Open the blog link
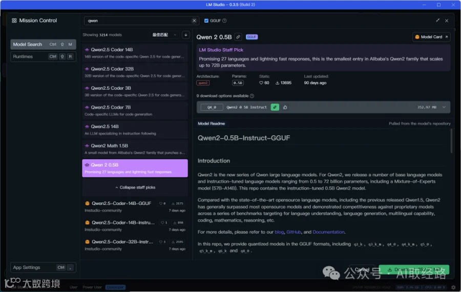 [279, 232]
